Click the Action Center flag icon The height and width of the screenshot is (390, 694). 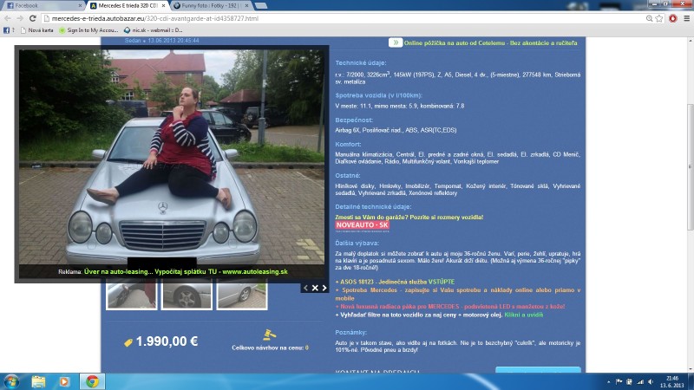point(619,381)
